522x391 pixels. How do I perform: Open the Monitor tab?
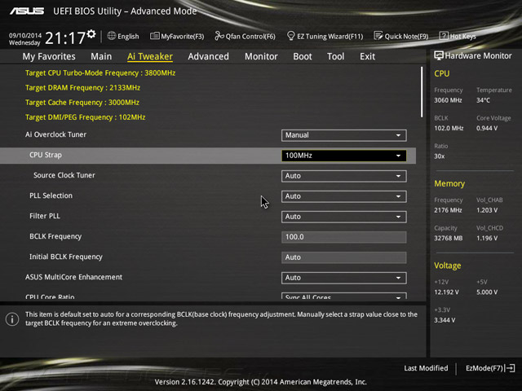pyautogui.click(x=261, y=56)
